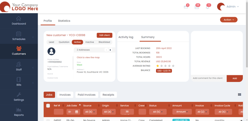Viewport: 248px width, 121px height.
Task: Click the Edit client button
Action: pos(104,35)
